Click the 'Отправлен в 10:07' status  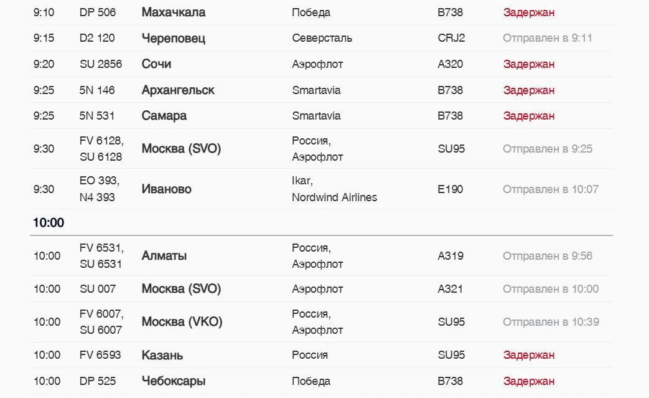550,189
